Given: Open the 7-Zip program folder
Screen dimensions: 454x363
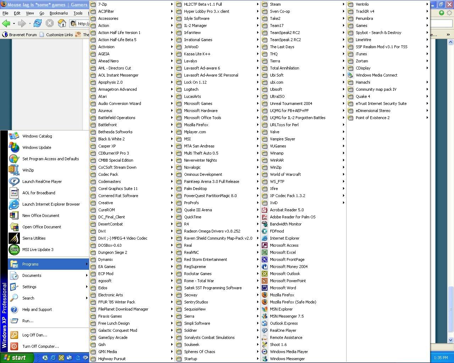Looking at the screenshot, I should coord(132,4).
